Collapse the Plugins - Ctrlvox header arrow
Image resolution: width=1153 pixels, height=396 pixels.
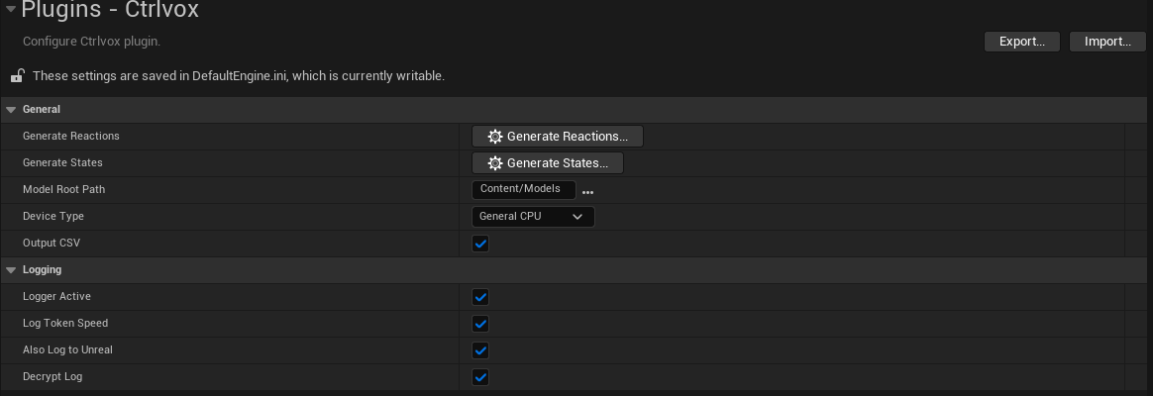point(10,9)
